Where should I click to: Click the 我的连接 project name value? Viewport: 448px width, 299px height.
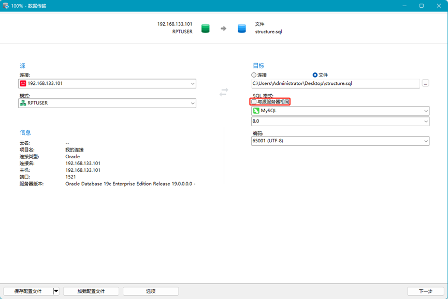74,150
